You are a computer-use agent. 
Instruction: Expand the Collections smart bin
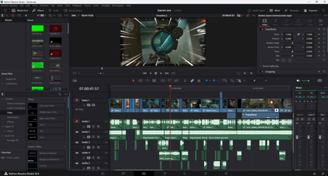tap(3, 84)
